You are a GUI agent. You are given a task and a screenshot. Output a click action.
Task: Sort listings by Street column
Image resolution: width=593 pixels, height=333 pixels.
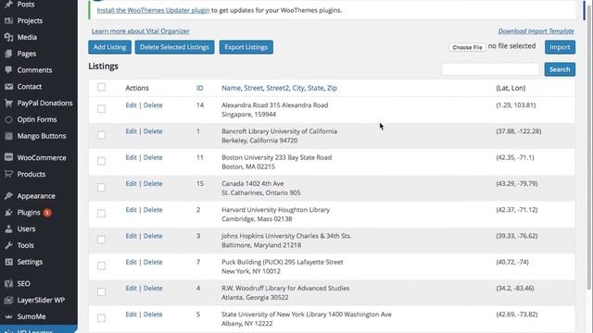click(x=253, y=88)
